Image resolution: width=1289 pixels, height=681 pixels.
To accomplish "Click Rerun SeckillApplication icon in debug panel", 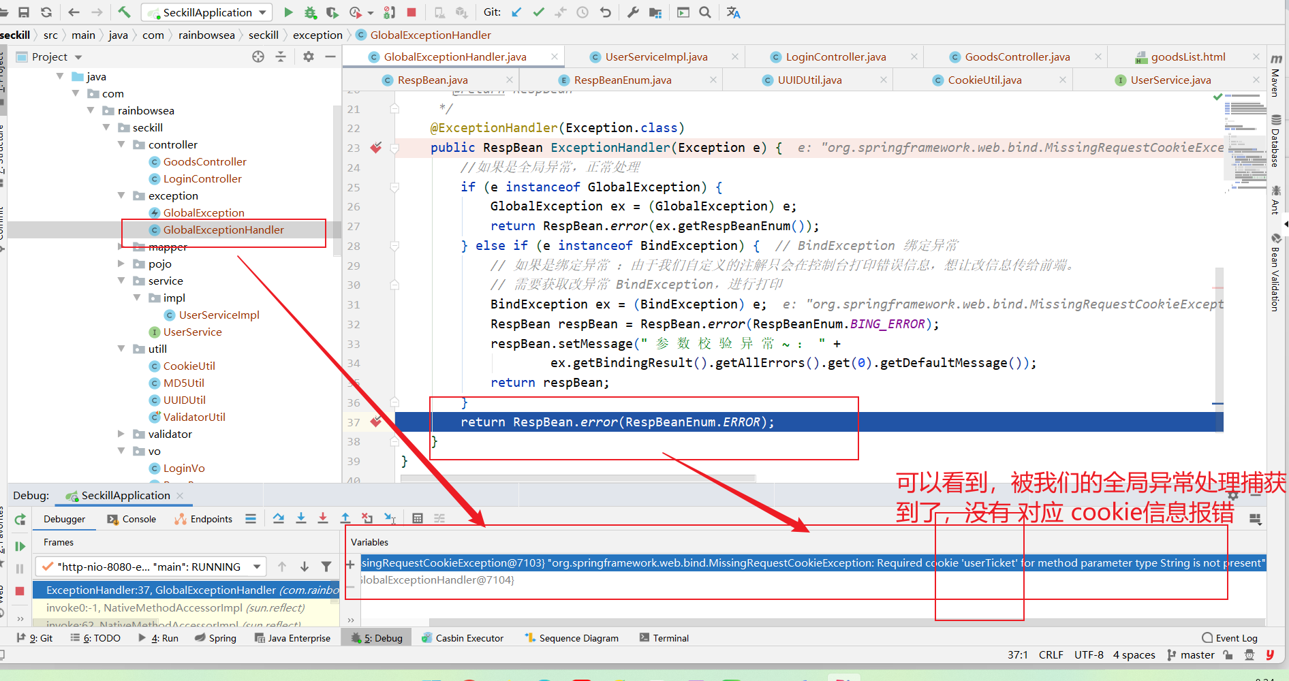I will [x=20, y=520].
